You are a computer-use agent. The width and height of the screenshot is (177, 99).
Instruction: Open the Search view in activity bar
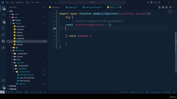pos(3,15)
